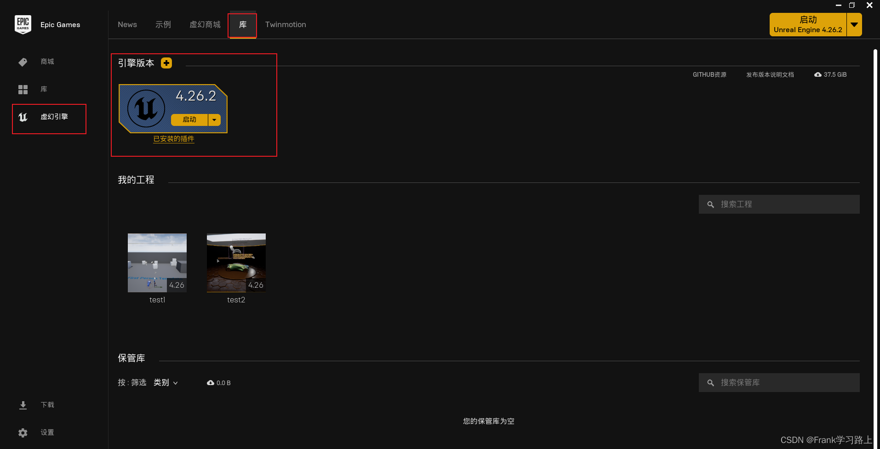880x449 pixels.
Task: Click 启动 on the 4.26.2 engine card
Action: tap(189, 119)
